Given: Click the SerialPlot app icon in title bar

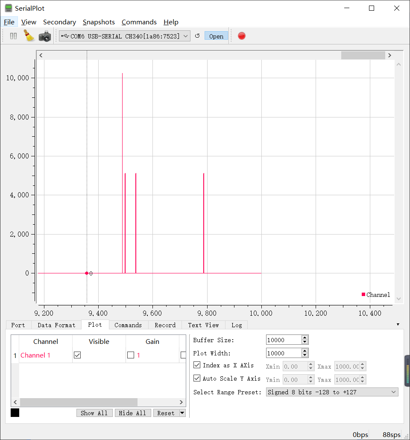Looking at the screenshot, I should [x=9, y=8].
